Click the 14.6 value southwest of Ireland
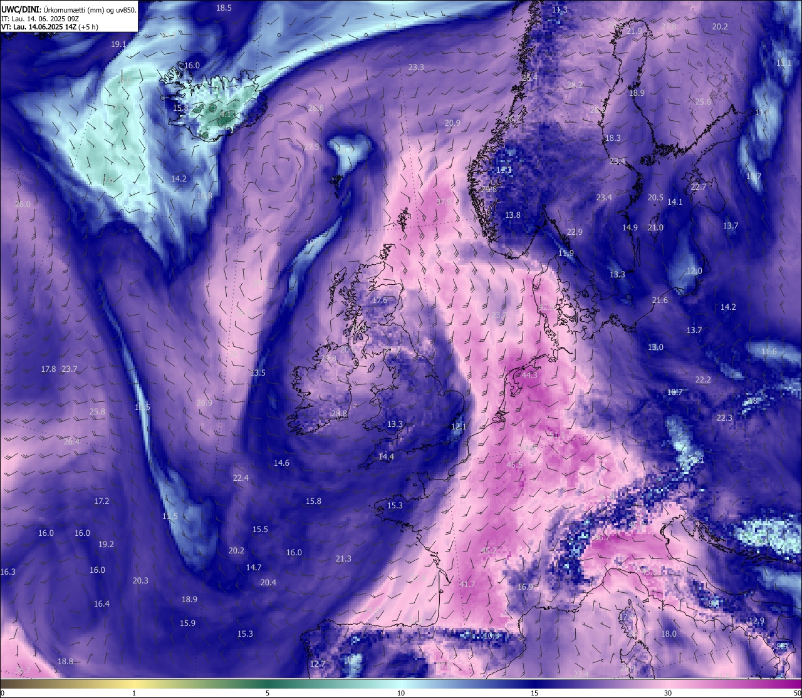Image resolution: width=802 pixels, height=698 pixels. pyautogui.click(x=281, y=463)
